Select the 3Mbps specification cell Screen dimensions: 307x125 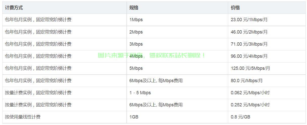click(136, 44)
